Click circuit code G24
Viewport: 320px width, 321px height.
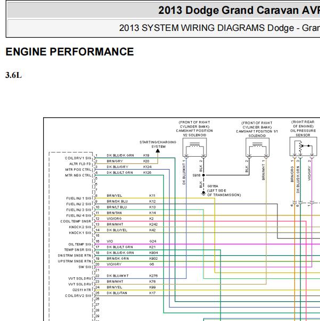click(x=153, y=241)
